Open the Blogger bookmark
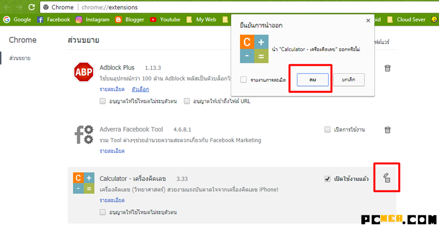Image resolution: width=439 pixels, height=227 pixels. coord(130,19)
